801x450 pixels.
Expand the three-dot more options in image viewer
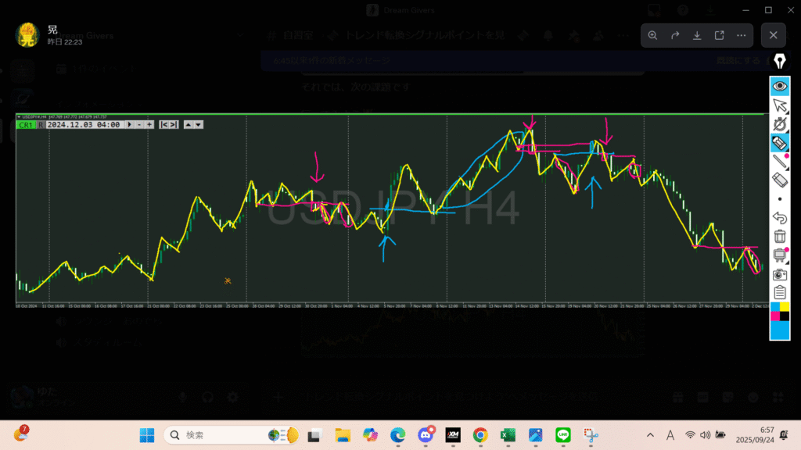point(741,35)
